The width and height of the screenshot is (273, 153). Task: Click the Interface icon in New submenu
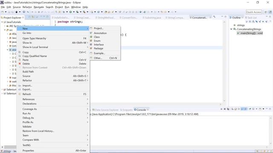point(91,44)
